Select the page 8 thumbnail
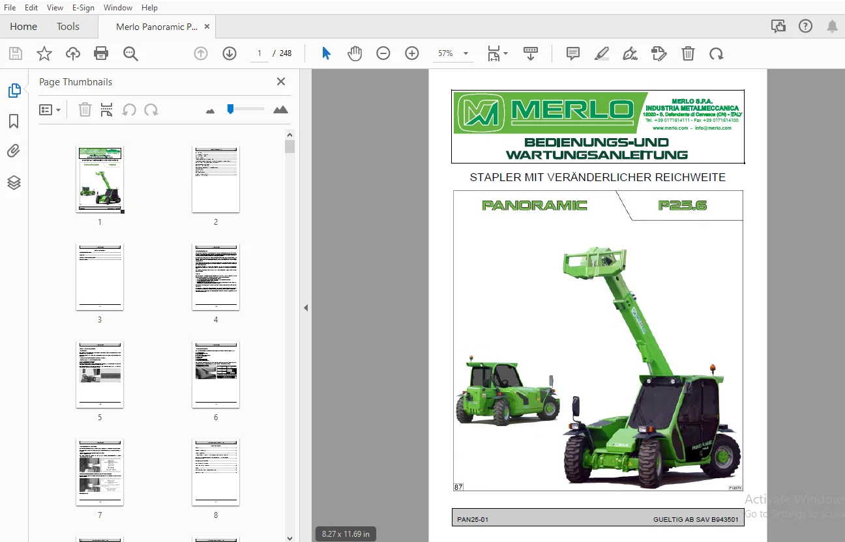The image size is (845, 542). coord(216,472)
